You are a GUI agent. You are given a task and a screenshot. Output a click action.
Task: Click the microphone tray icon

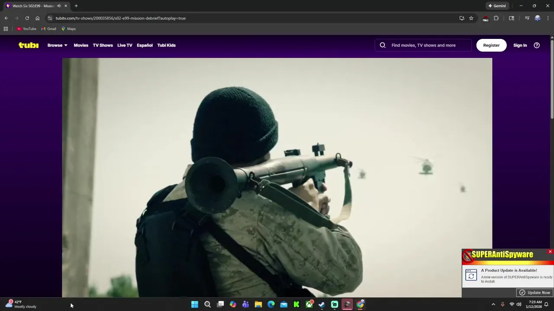tap(502, 305)
